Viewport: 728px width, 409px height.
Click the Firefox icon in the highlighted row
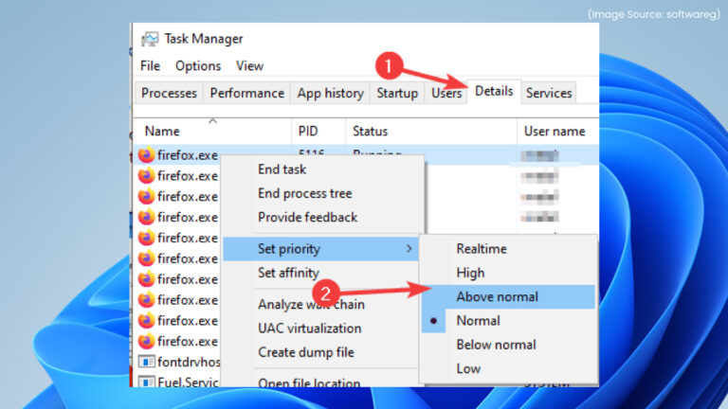pyautogui.click(x=146, y=155)
